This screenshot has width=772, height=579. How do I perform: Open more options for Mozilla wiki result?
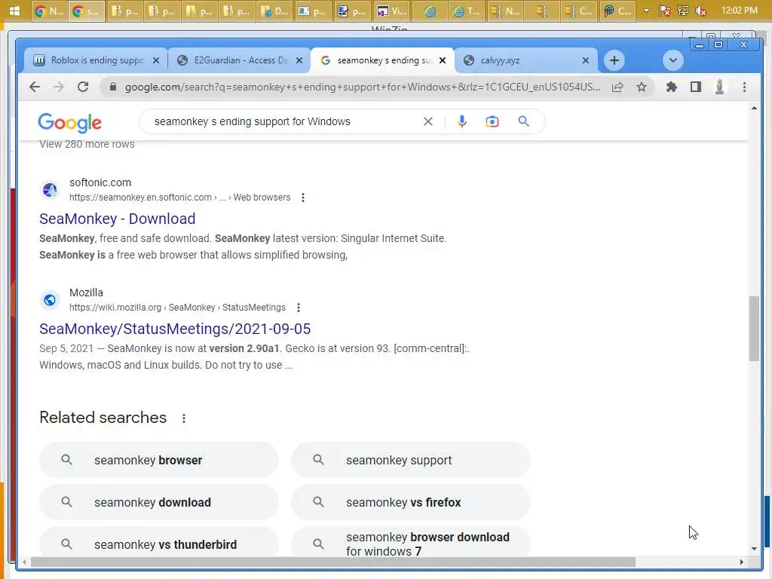tap(299, 308)
